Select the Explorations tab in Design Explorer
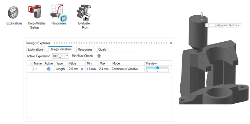The width and height of the screenshot is (250, 124). coord(35,49)
